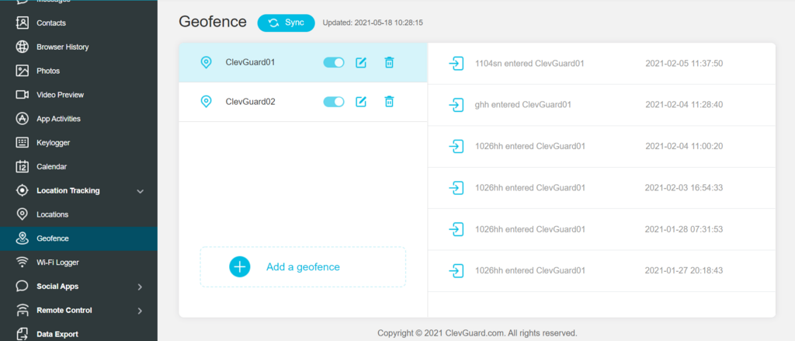795x341 pixels.
Task: Edit the ClevGuard01 geofence
Action: pos(361,62)
